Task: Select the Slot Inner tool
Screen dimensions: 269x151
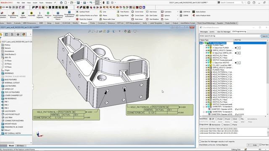Action: coord(151,12)
